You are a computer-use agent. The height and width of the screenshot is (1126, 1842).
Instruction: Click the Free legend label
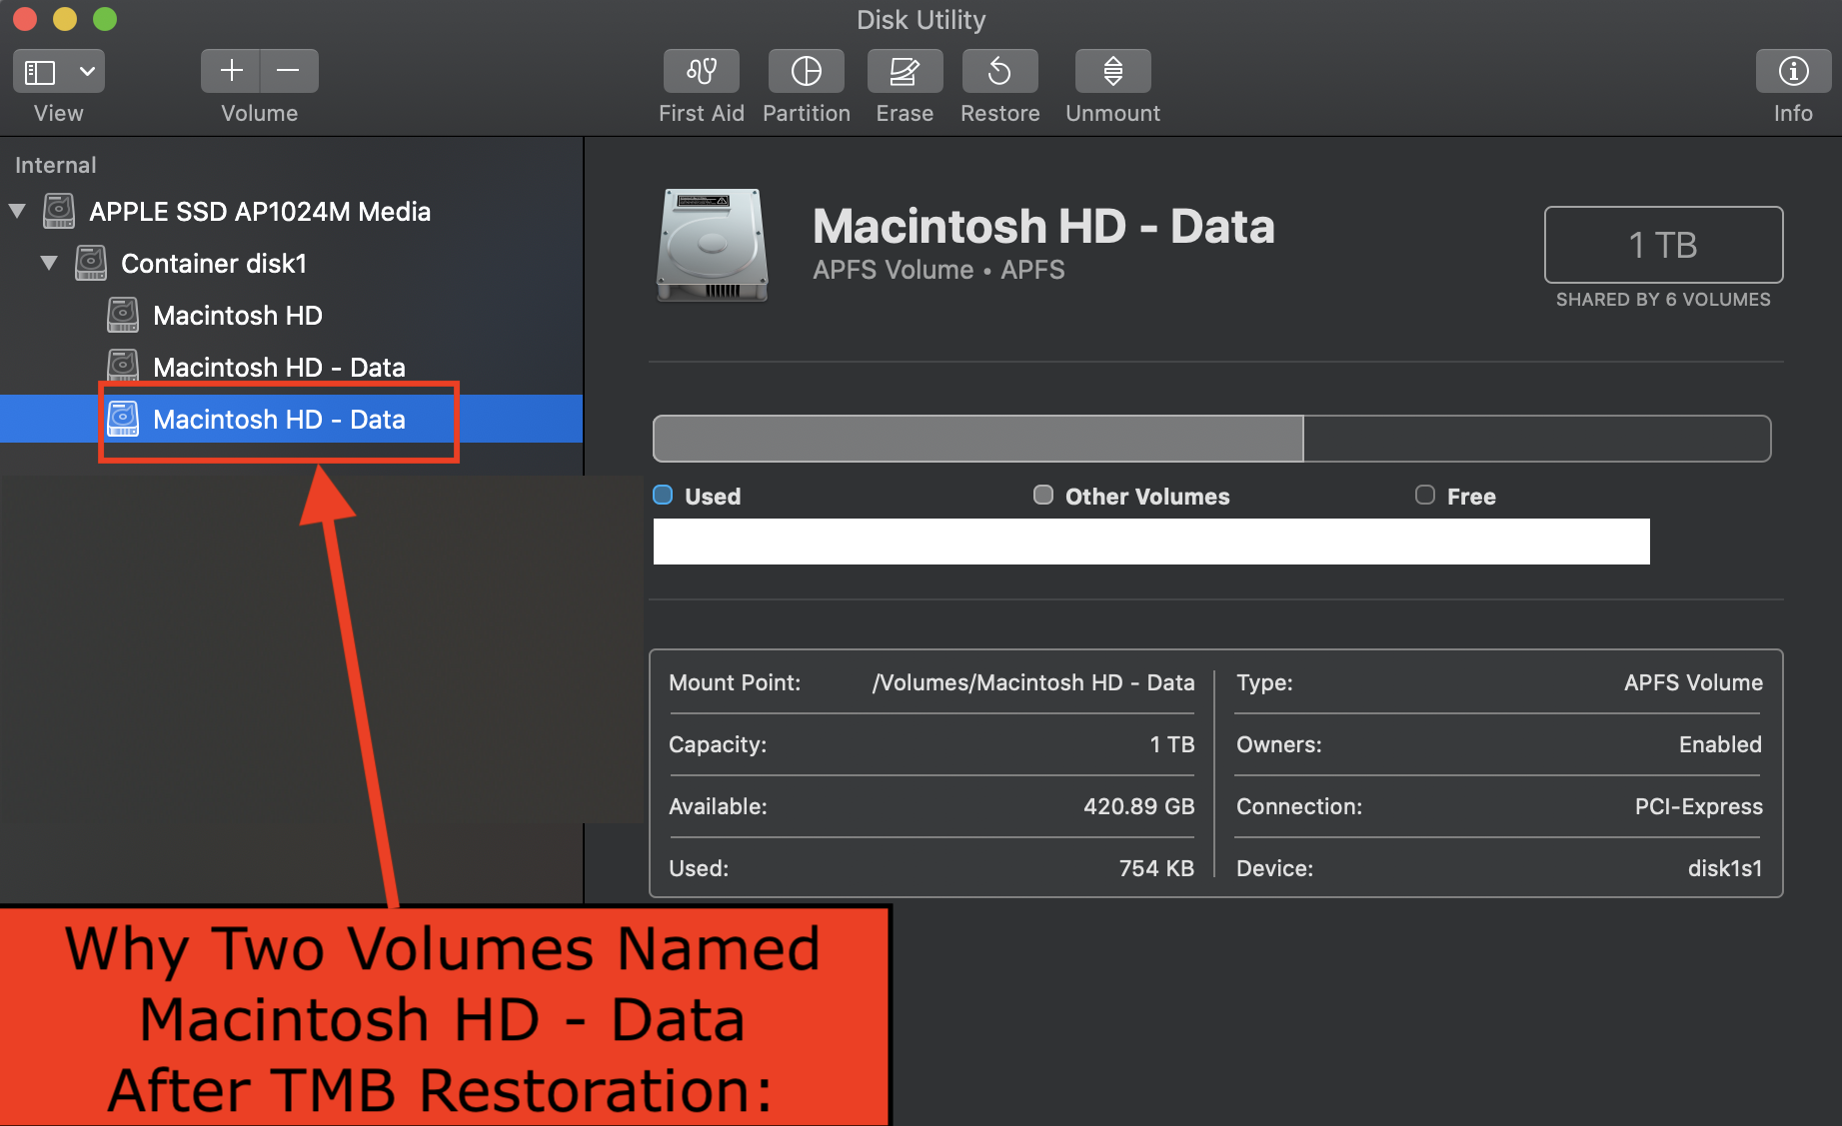[x=1471, y=497]
